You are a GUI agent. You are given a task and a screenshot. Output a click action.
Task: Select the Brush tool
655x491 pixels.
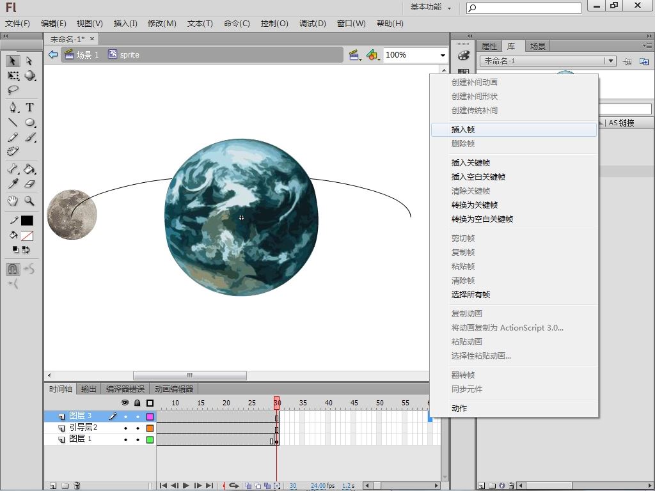(29, 137)
